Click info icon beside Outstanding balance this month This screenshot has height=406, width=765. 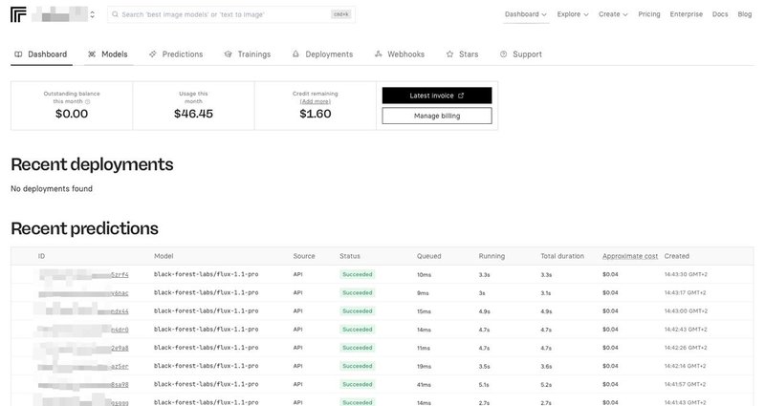click(x=88, y=102)
